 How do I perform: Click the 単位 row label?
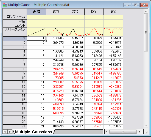(x=15, y=21)
